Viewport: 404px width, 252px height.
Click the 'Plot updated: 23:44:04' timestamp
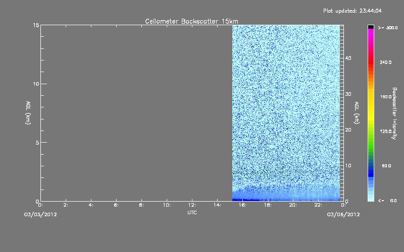(352, 11)
